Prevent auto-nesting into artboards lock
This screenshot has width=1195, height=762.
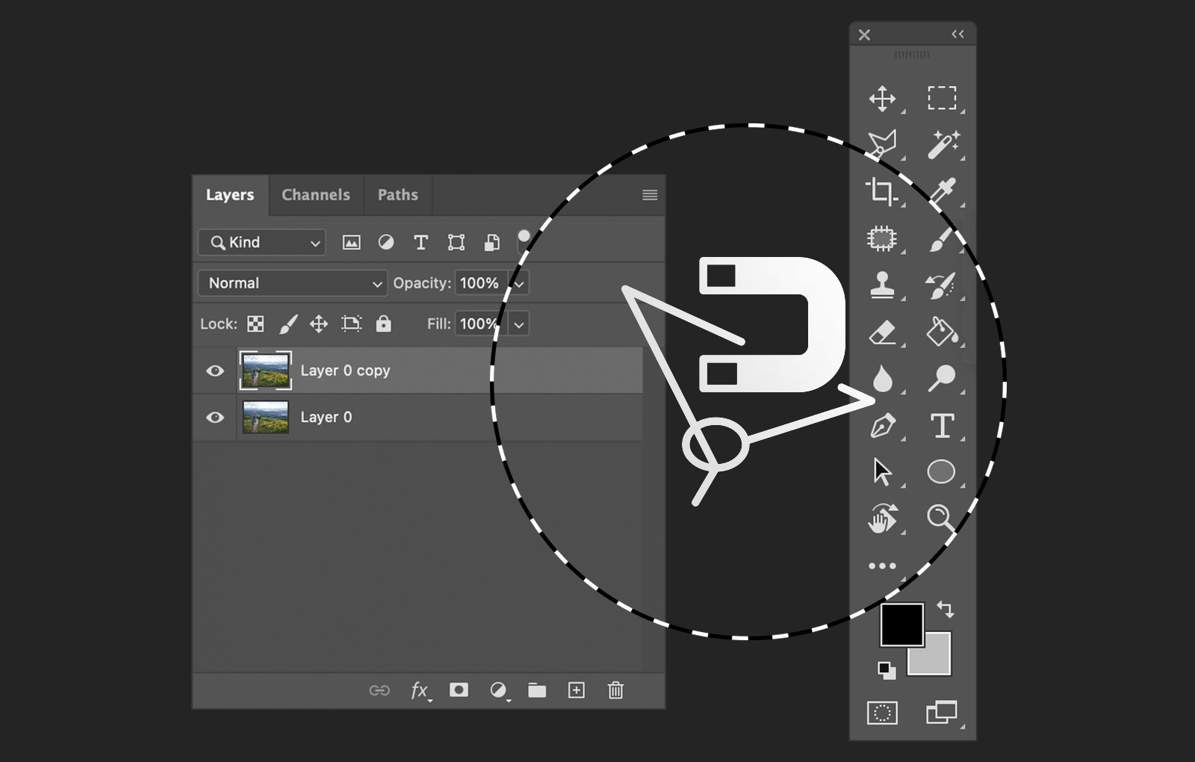pos(351,323)
